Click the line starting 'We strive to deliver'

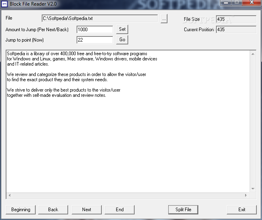coord(63,90)
